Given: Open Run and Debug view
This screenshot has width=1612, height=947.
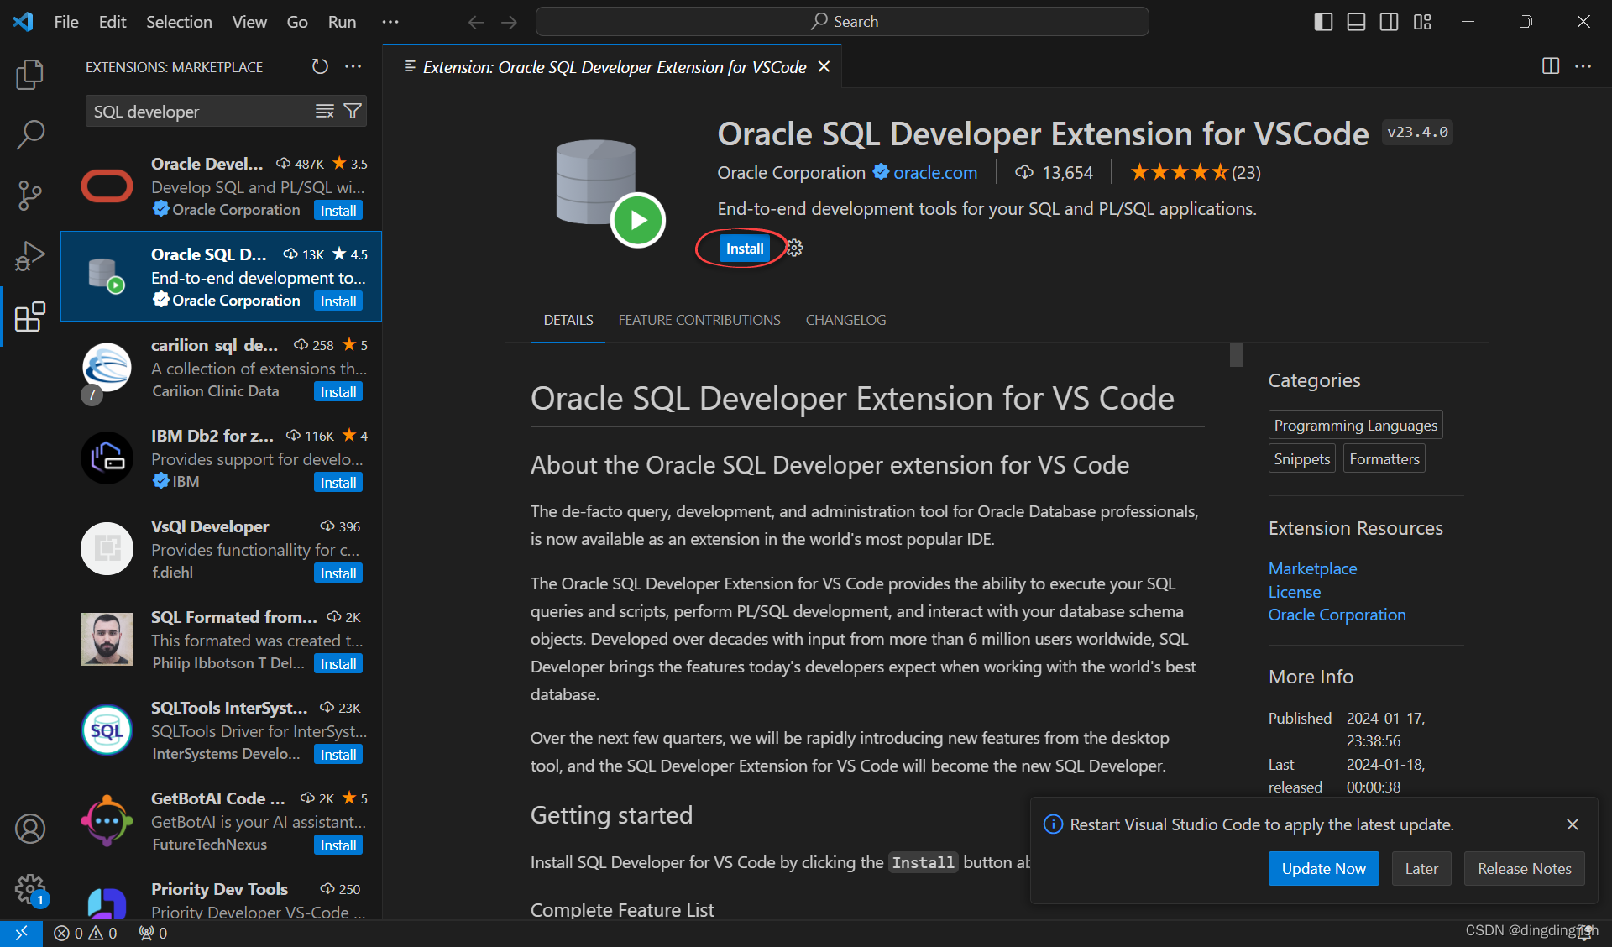Looking at the screenshot, I should tap(30, 256).
